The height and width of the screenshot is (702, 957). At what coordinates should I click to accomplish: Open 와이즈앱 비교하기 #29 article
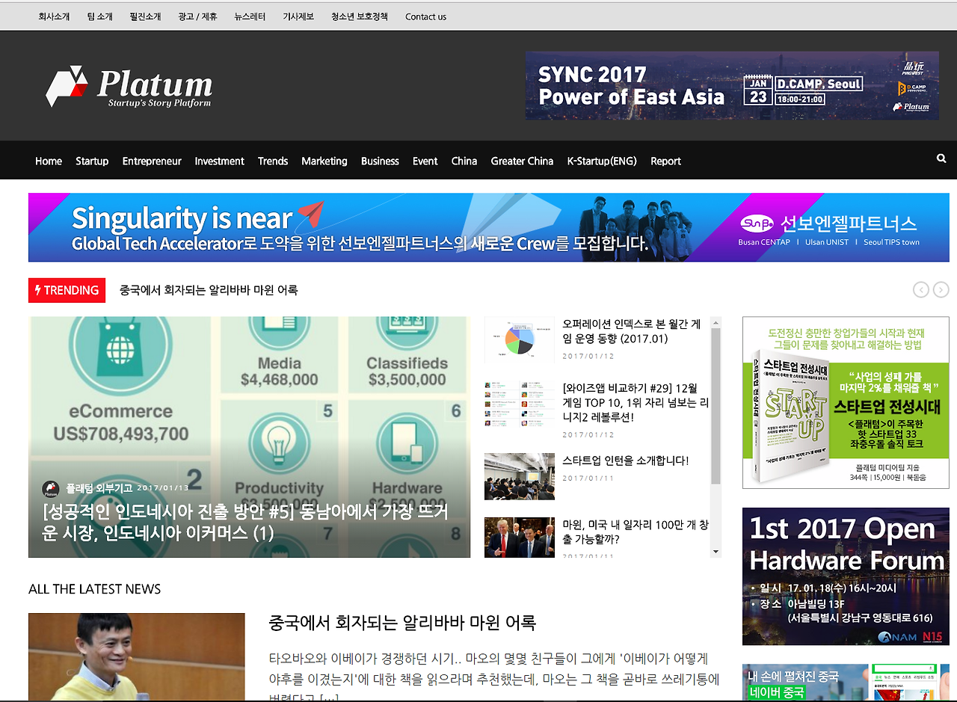coord(636,402)
